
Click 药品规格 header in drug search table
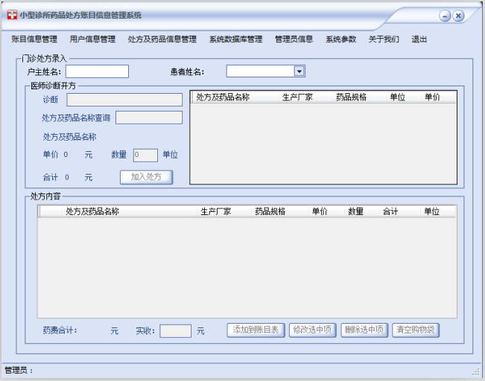click(351, 97)
